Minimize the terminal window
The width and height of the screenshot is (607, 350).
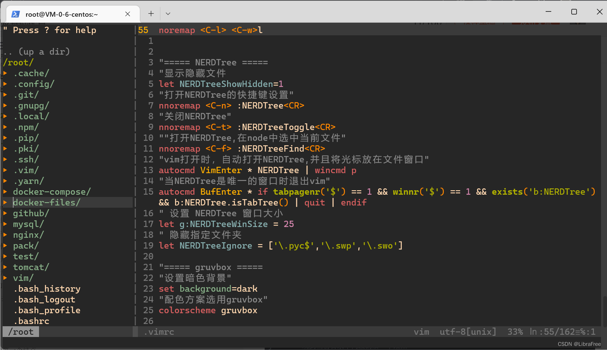coord(548,12)
